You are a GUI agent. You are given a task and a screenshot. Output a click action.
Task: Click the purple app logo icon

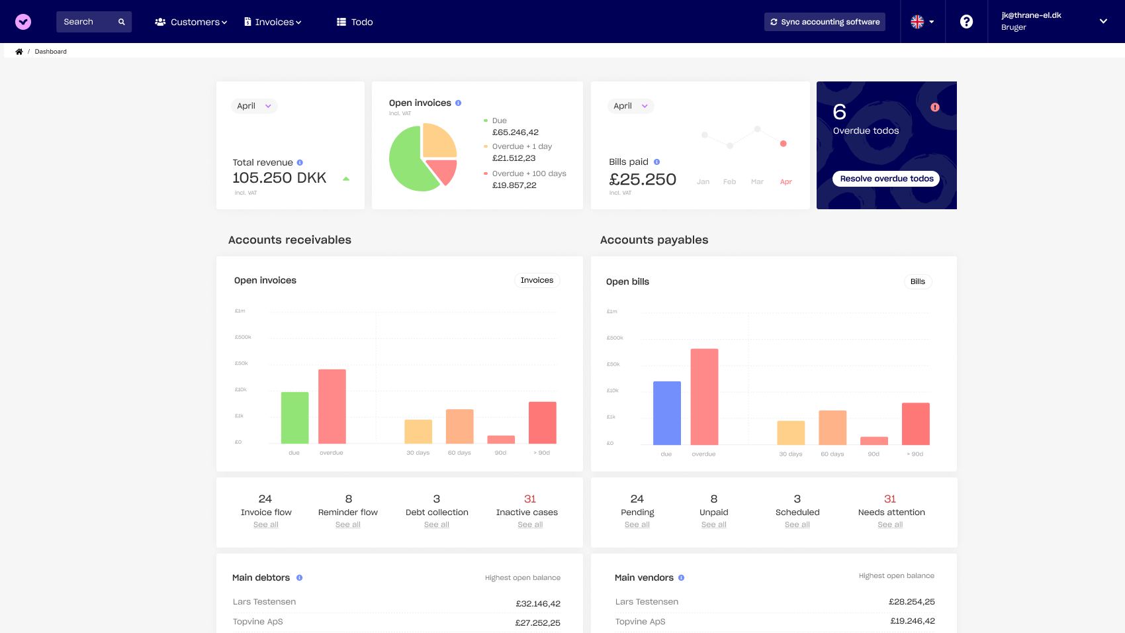[x=23, y=22]
